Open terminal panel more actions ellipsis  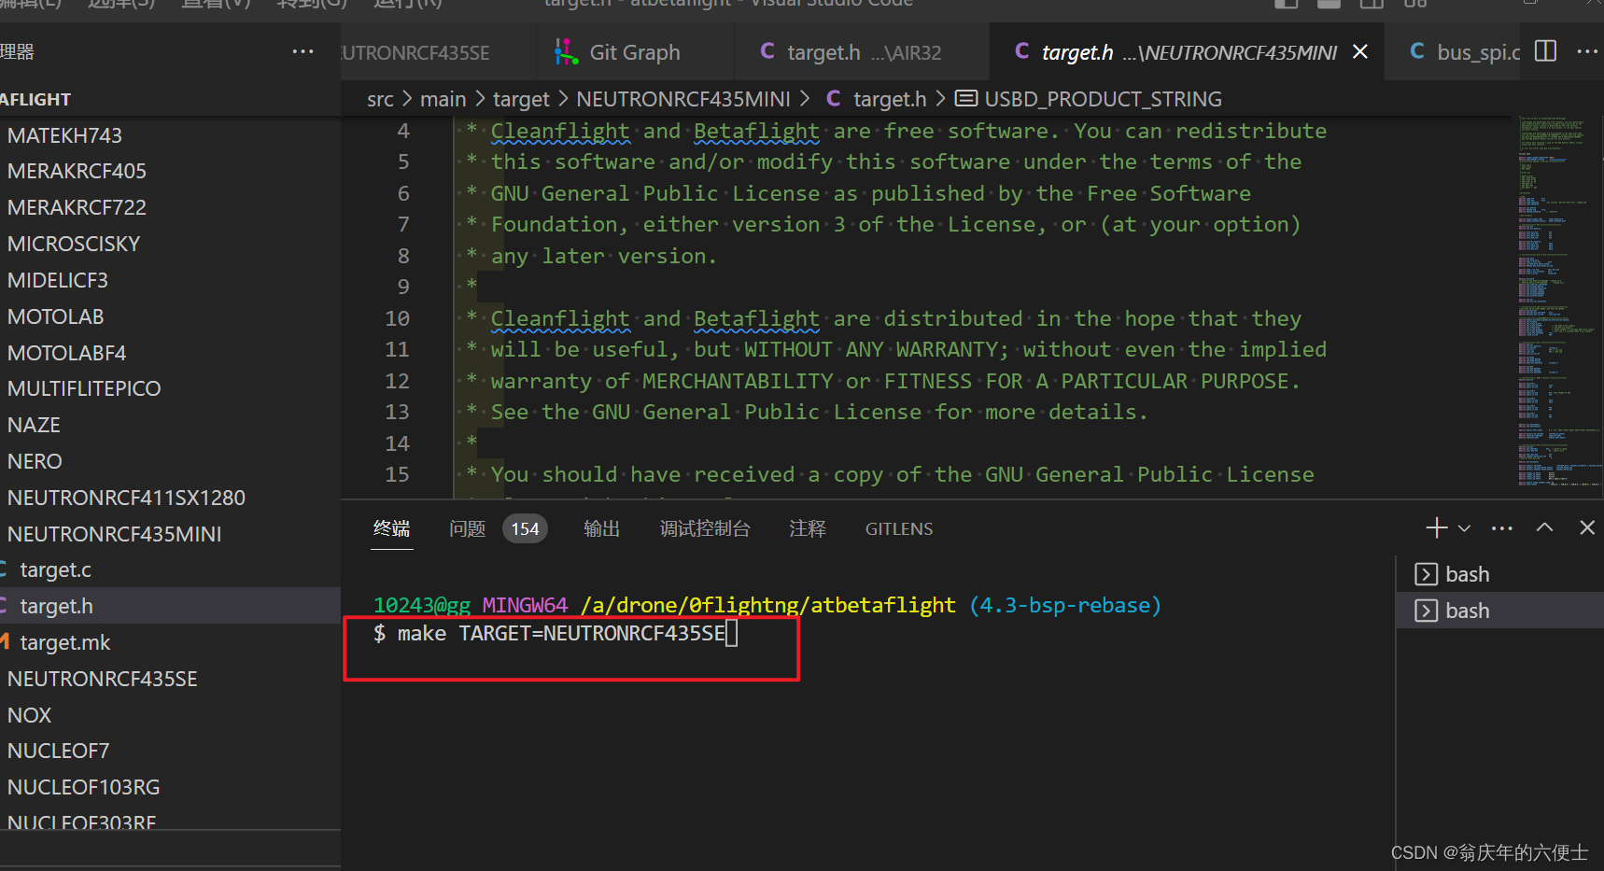(x=1502, y=528)
